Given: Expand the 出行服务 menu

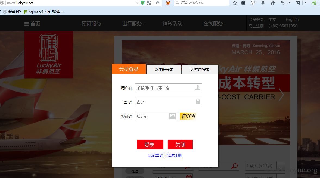Looking at the screenshot, I should pyautogui.click(x=133, y=24).
